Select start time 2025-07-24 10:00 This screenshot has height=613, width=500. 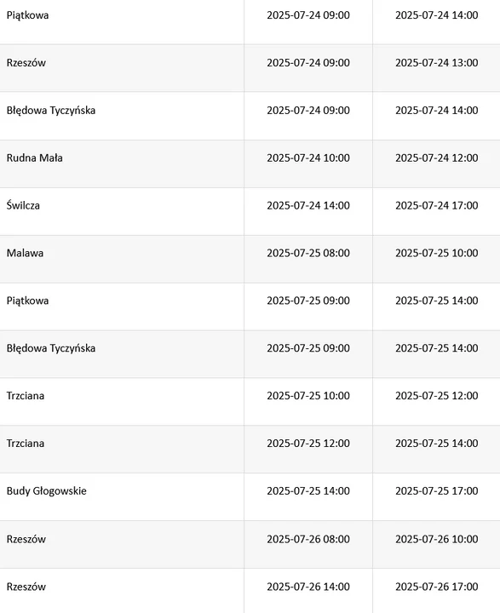[308, 158]
